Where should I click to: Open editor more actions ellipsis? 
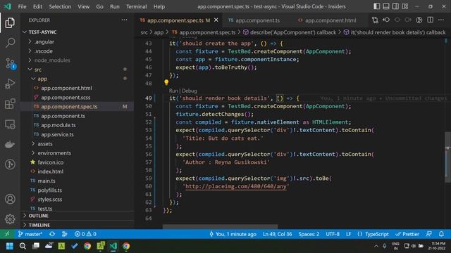tap(441, 20)
